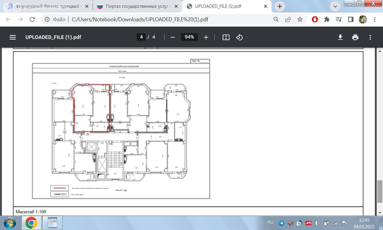Open the network signal tray icon
Image resolution: width=383 pixels, height=230 pixels.
point(335,223)
